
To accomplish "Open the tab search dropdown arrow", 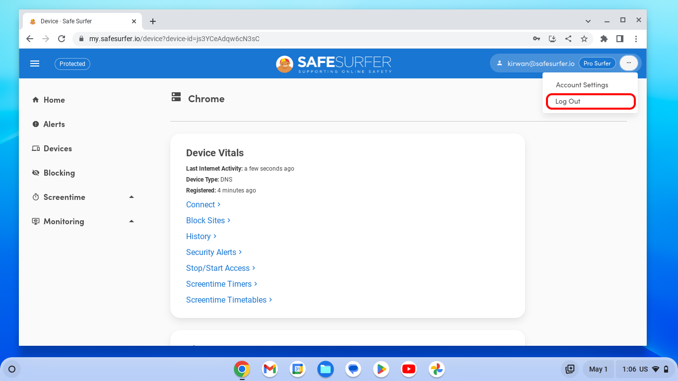I will [588, 21].
